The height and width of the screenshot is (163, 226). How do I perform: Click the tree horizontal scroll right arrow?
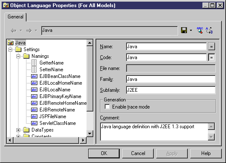point(83,140)
